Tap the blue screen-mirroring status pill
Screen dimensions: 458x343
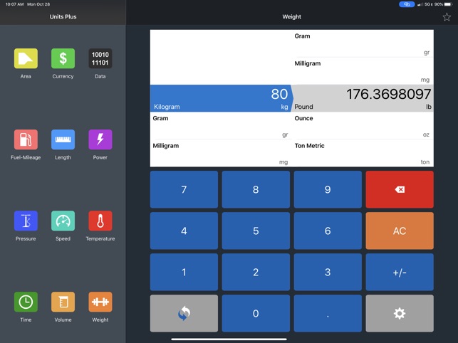click(x=407, y=4)
